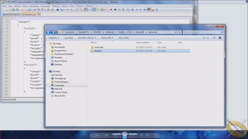Select the minecraft breadcrumb segment
Viewport: 248px width, 139px height.
[139, 32]
